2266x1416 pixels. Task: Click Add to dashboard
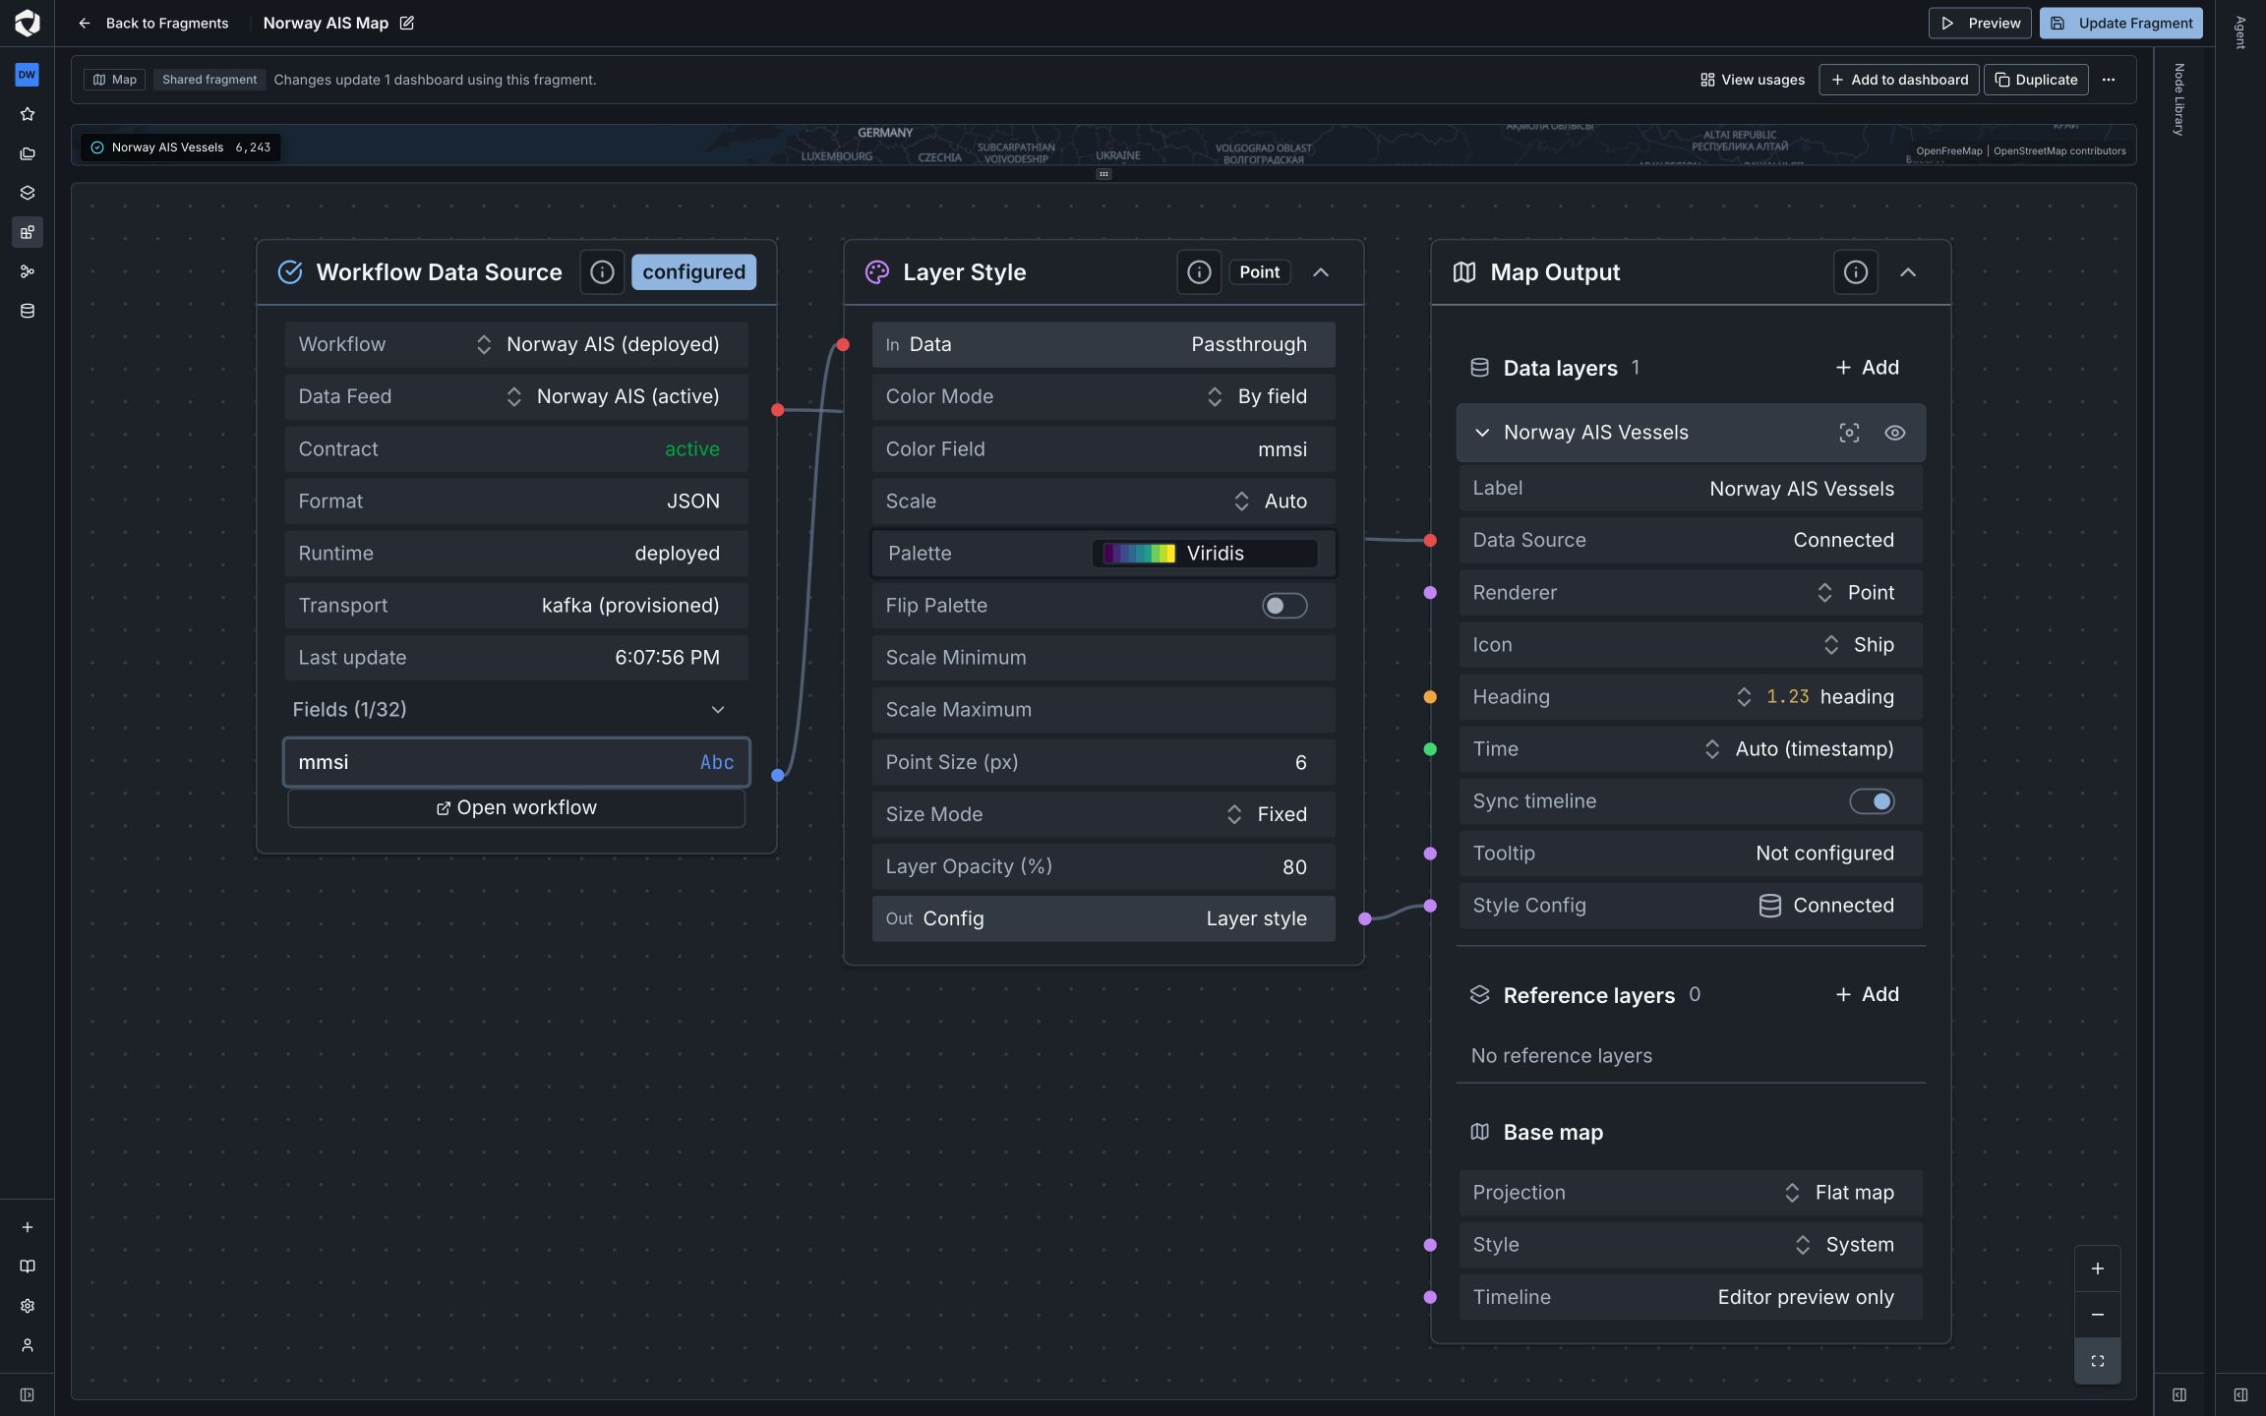[x=1899, y=80]
